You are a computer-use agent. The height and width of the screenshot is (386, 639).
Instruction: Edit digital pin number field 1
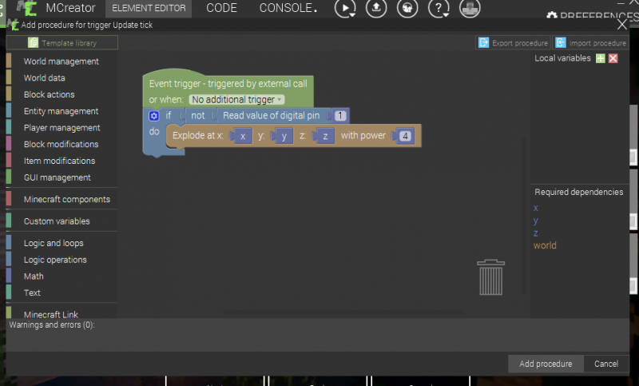340,116
